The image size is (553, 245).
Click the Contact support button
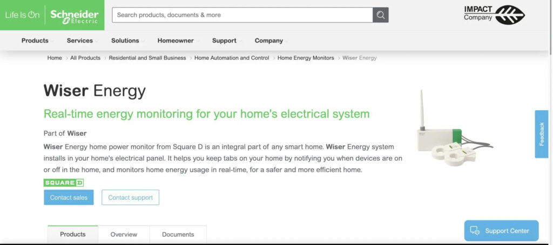pyautogui.click(x=131, y=198)
